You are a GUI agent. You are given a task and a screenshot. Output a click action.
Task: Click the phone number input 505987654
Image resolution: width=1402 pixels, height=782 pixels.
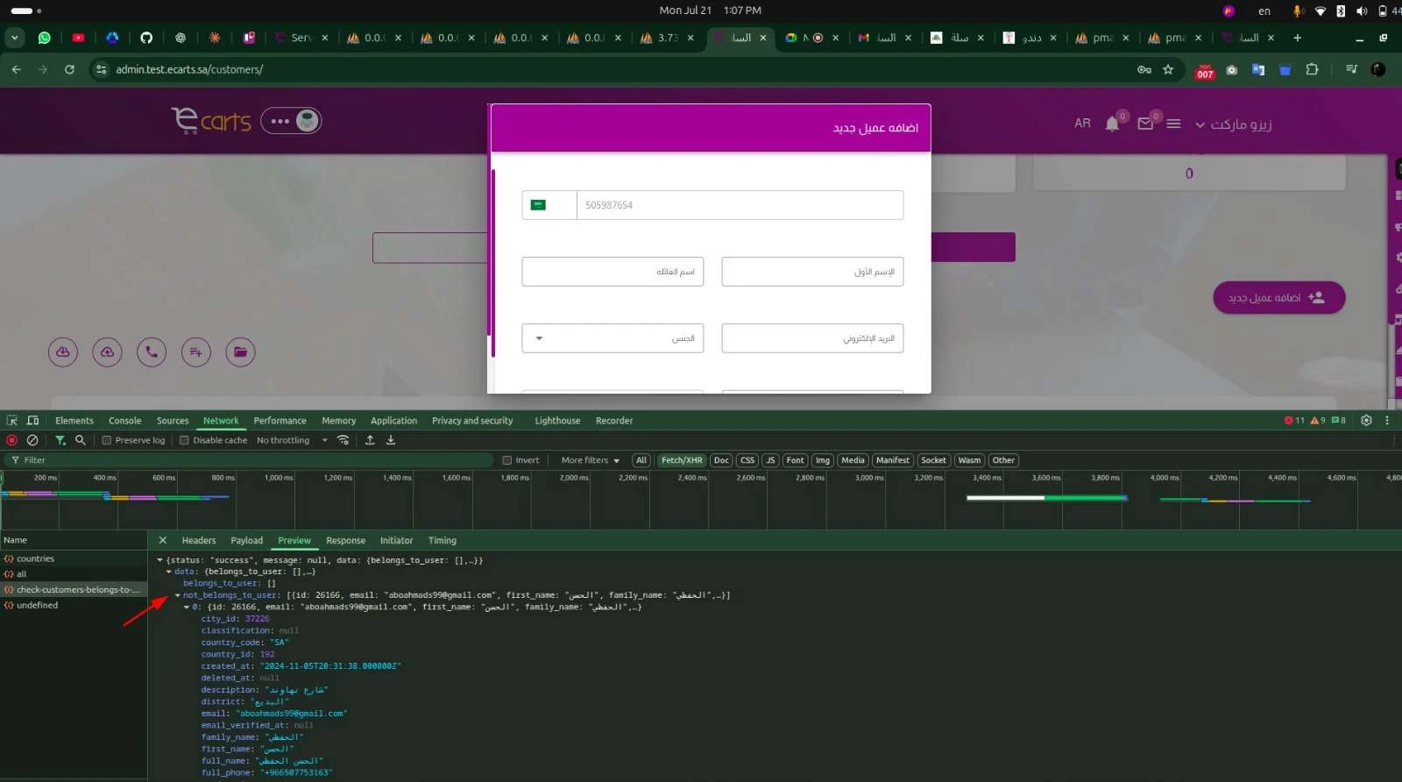pyautogui.click(x=740, y=205)
